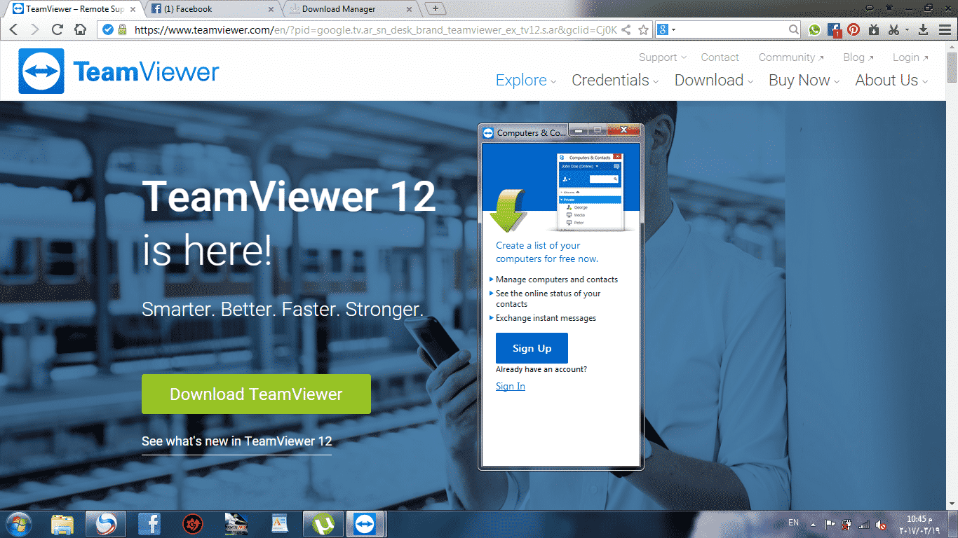Open the uTorrent taskbar icon

pyautogui.click(x=323, y=524)
